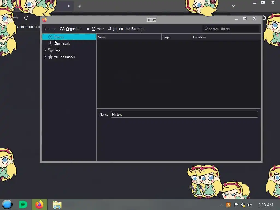Open the Organize menu
Screen dimensions: 280x210
(71, 29)
